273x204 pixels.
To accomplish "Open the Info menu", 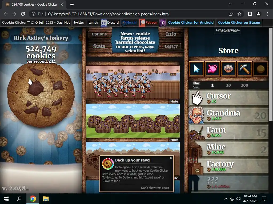I will click(x=171, y=34).
